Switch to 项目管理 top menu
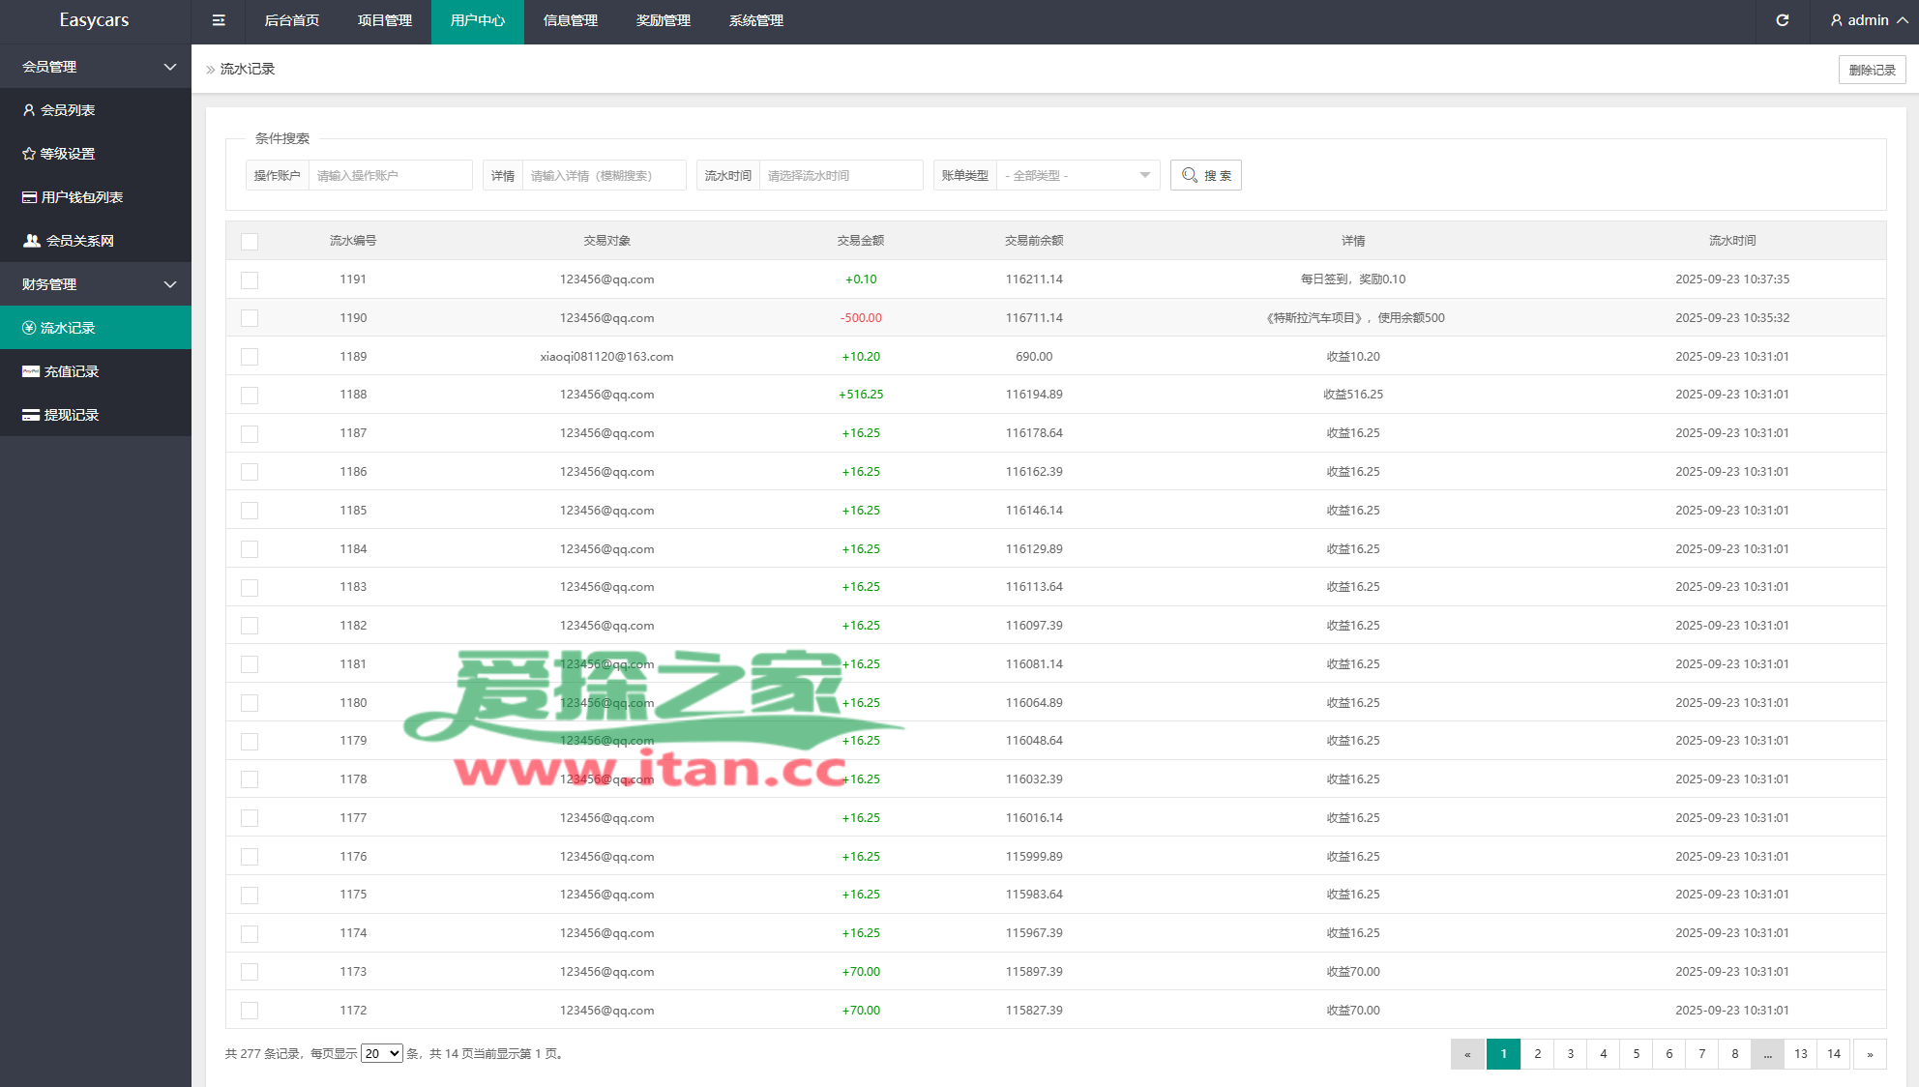This screenshot has height=1087, width=1919. [384, 20]
